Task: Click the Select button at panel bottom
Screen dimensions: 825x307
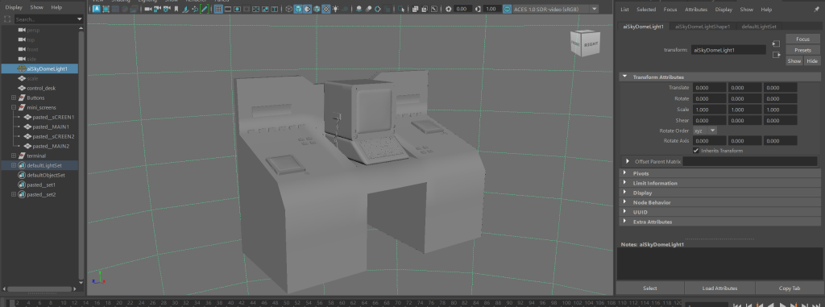Action: point(650,288)
